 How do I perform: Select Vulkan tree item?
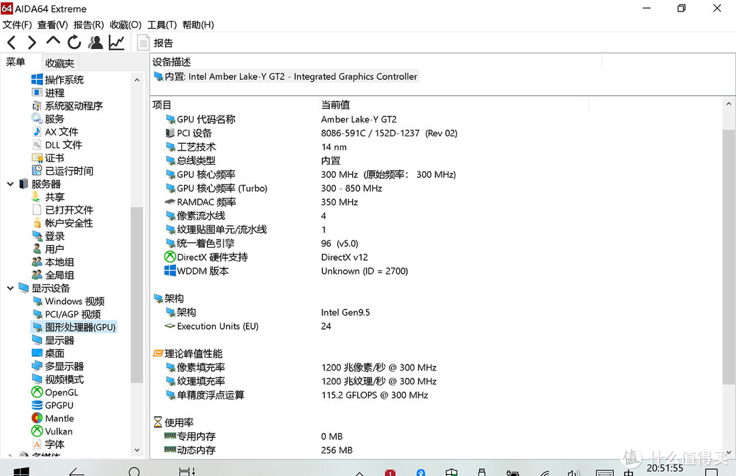click(x=52, y=432)
